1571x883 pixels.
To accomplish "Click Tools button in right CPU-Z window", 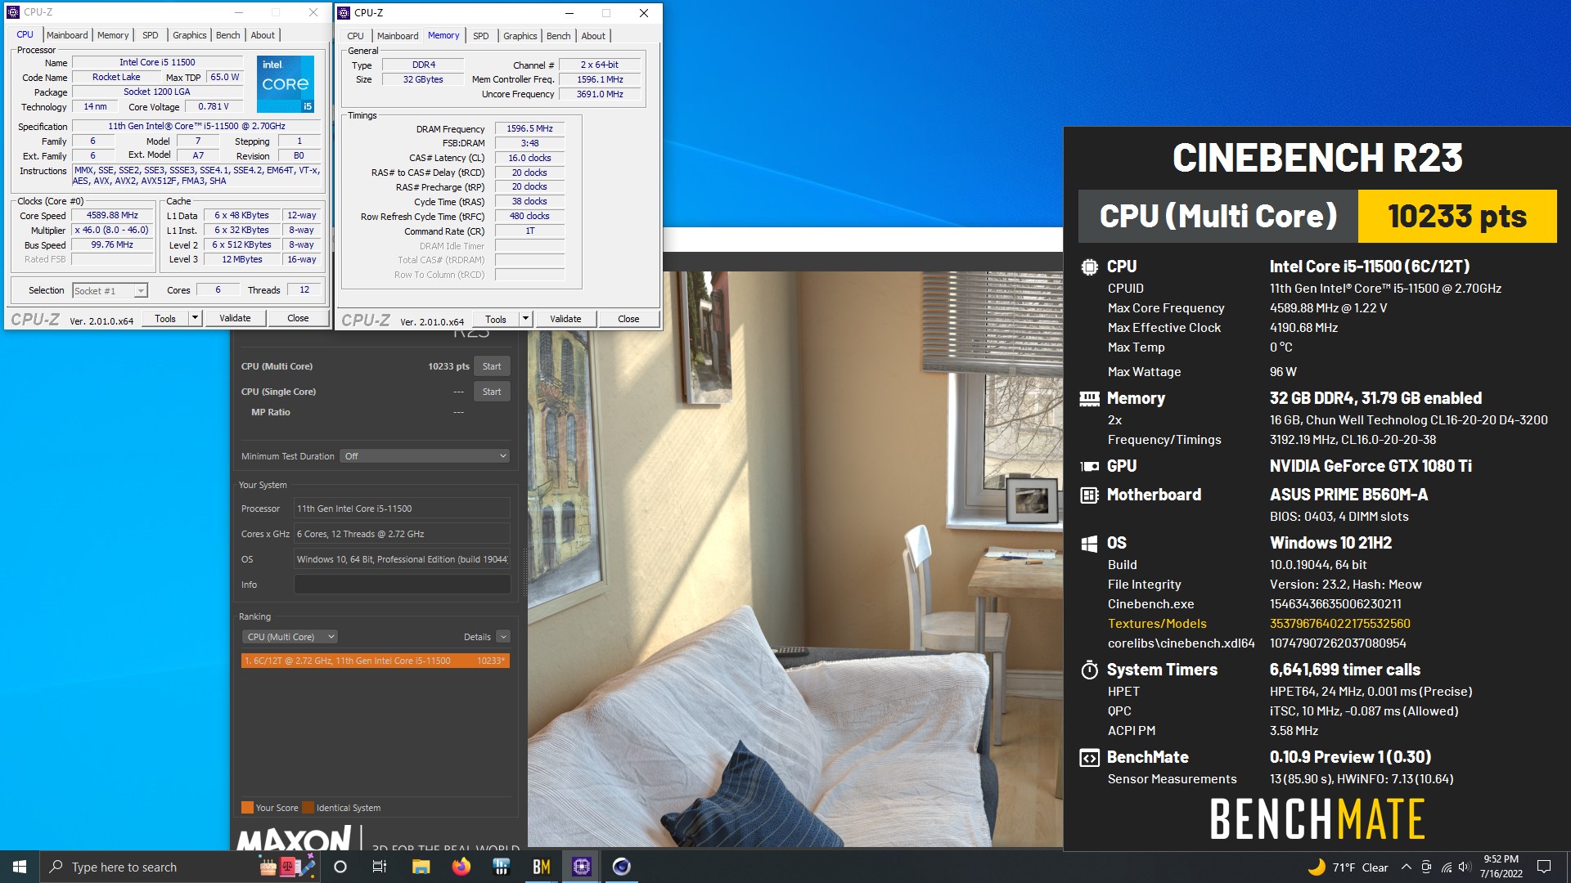I will coord(496,319).
